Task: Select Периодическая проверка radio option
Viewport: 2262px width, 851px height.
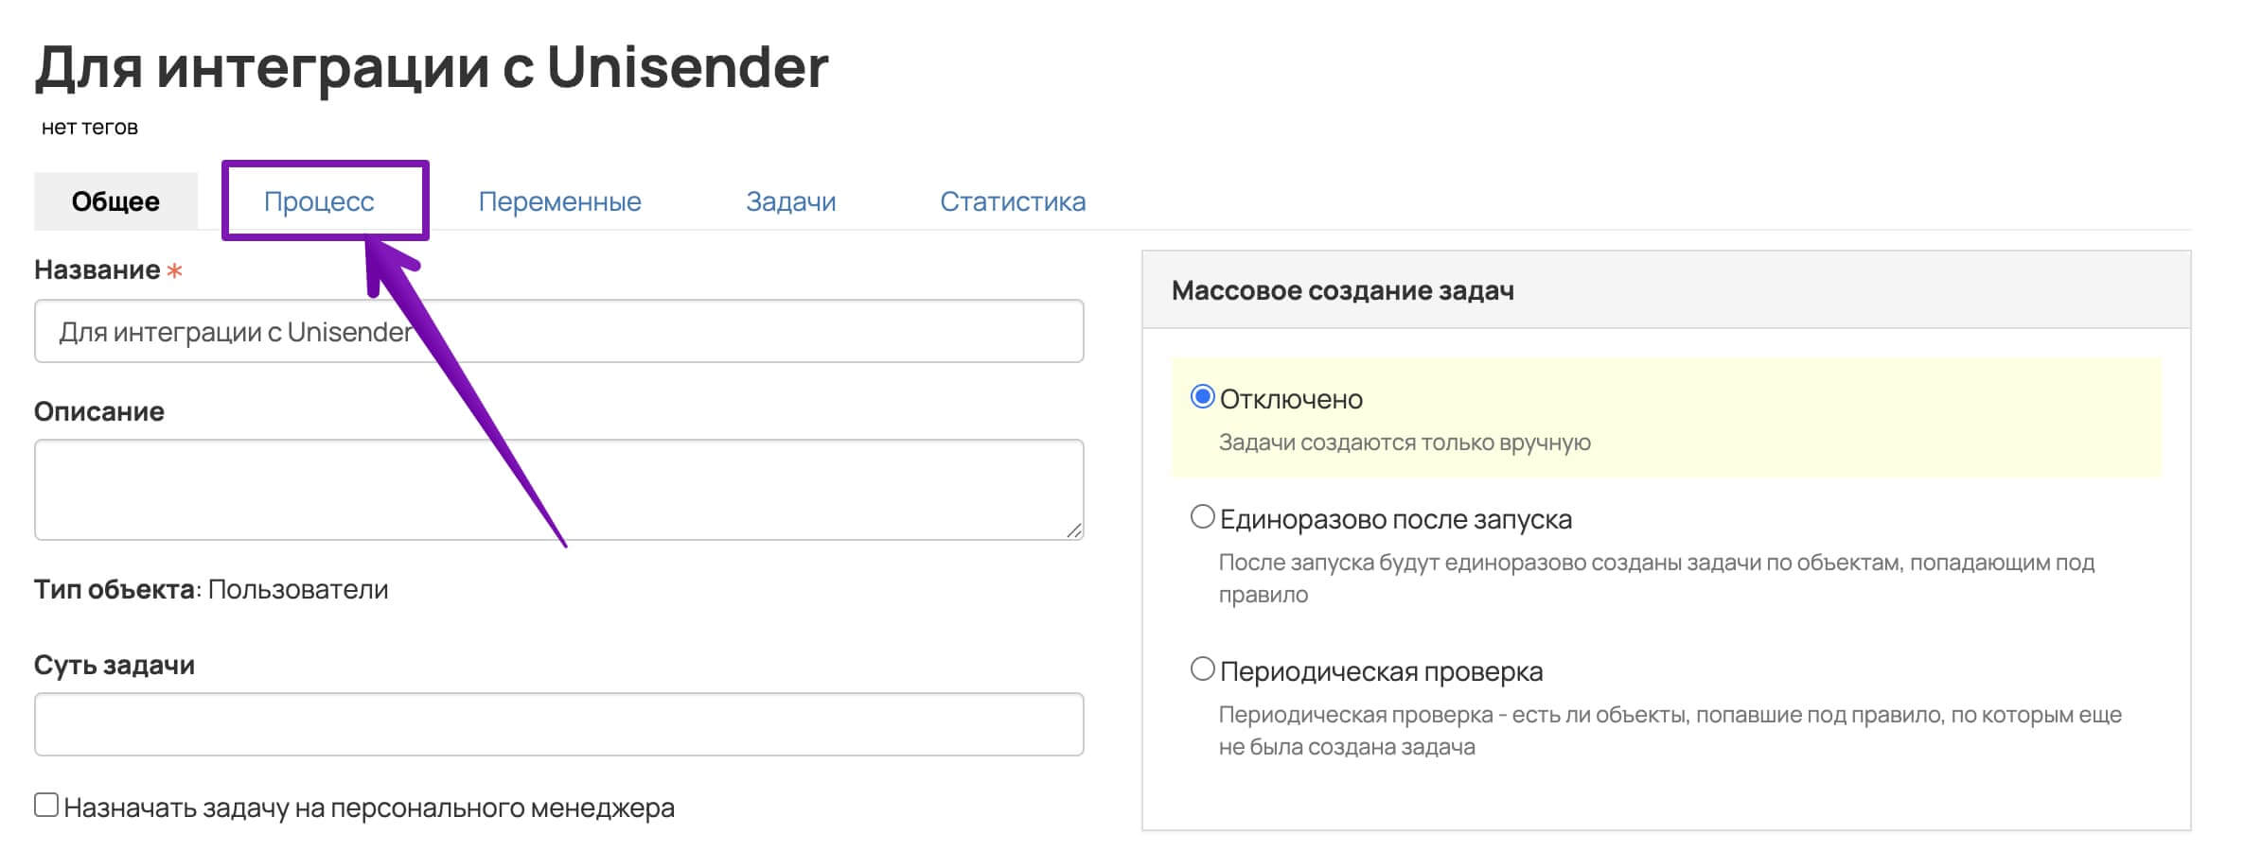Action: pyautogui.click(x=1202, y=669)
